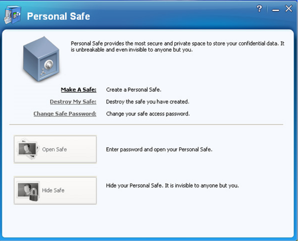Minimize the Personal Safe window
The width and height of the screenshot is (298, 241).
click(x=275, y=10)
